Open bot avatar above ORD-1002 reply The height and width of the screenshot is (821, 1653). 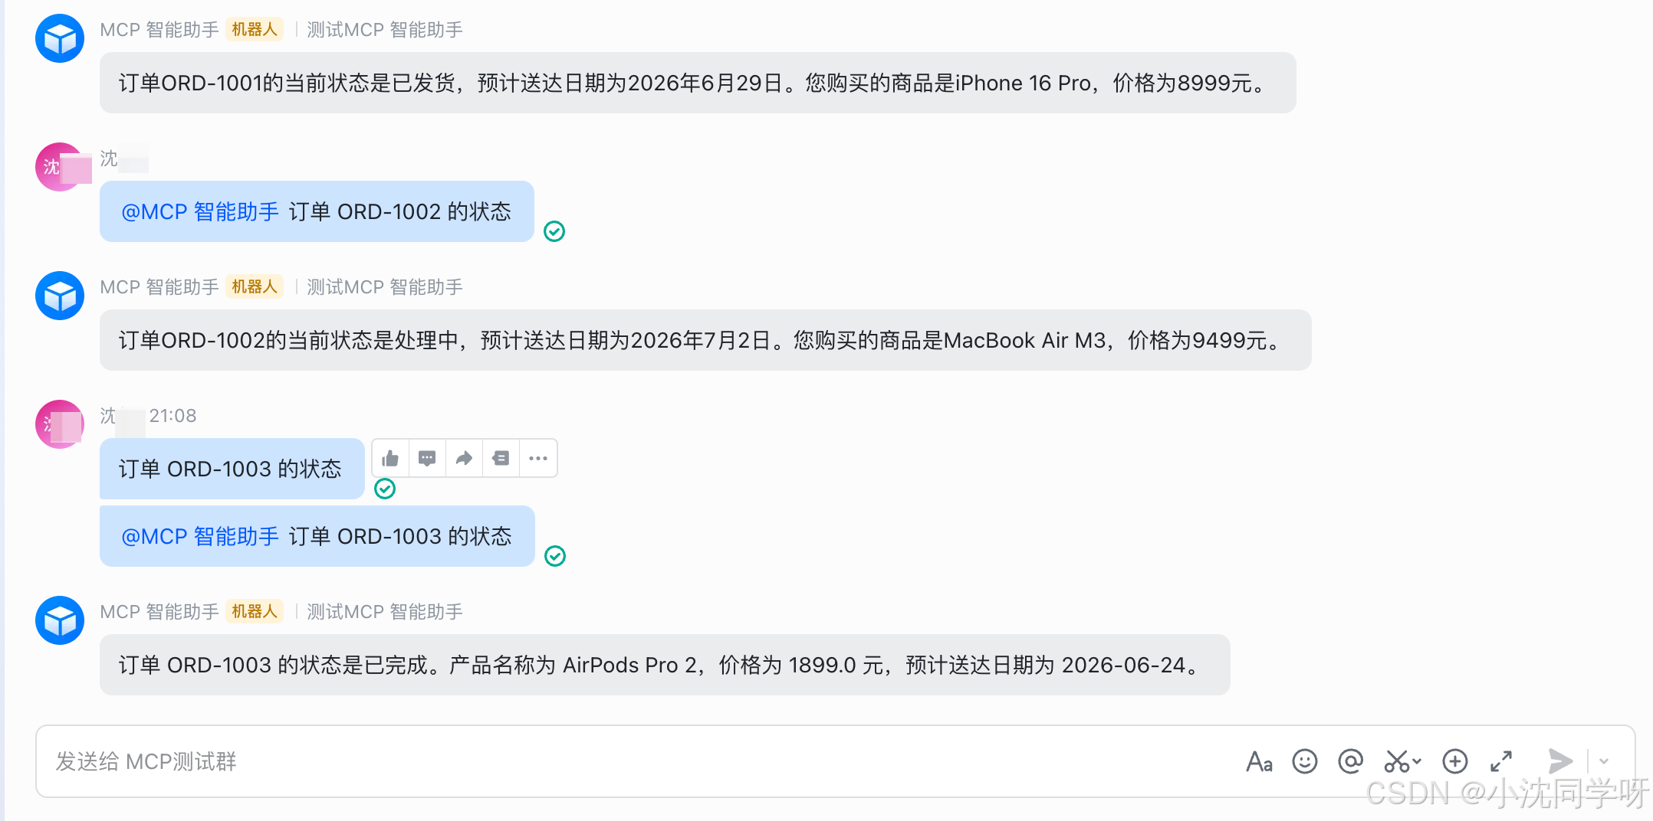[60, 296]
